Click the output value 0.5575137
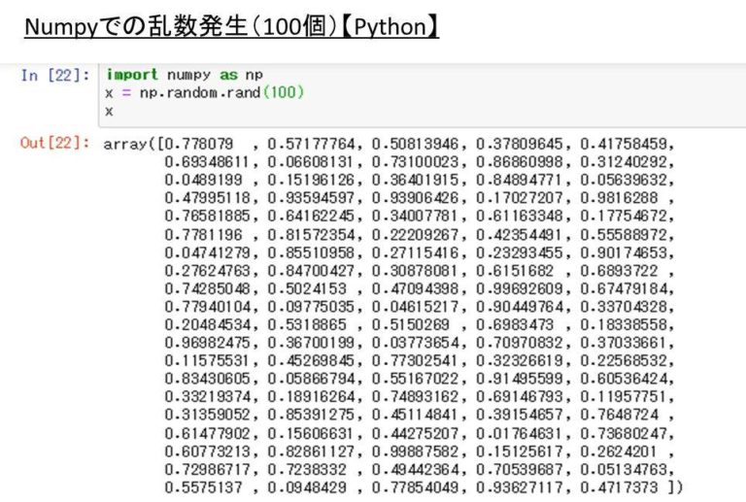746x502 pixels. (203, 487)
